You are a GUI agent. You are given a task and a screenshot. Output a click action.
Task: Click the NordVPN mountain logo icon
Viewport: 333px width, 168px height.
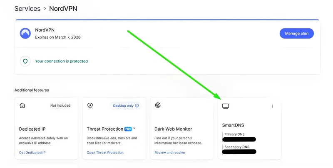(25, 34)
